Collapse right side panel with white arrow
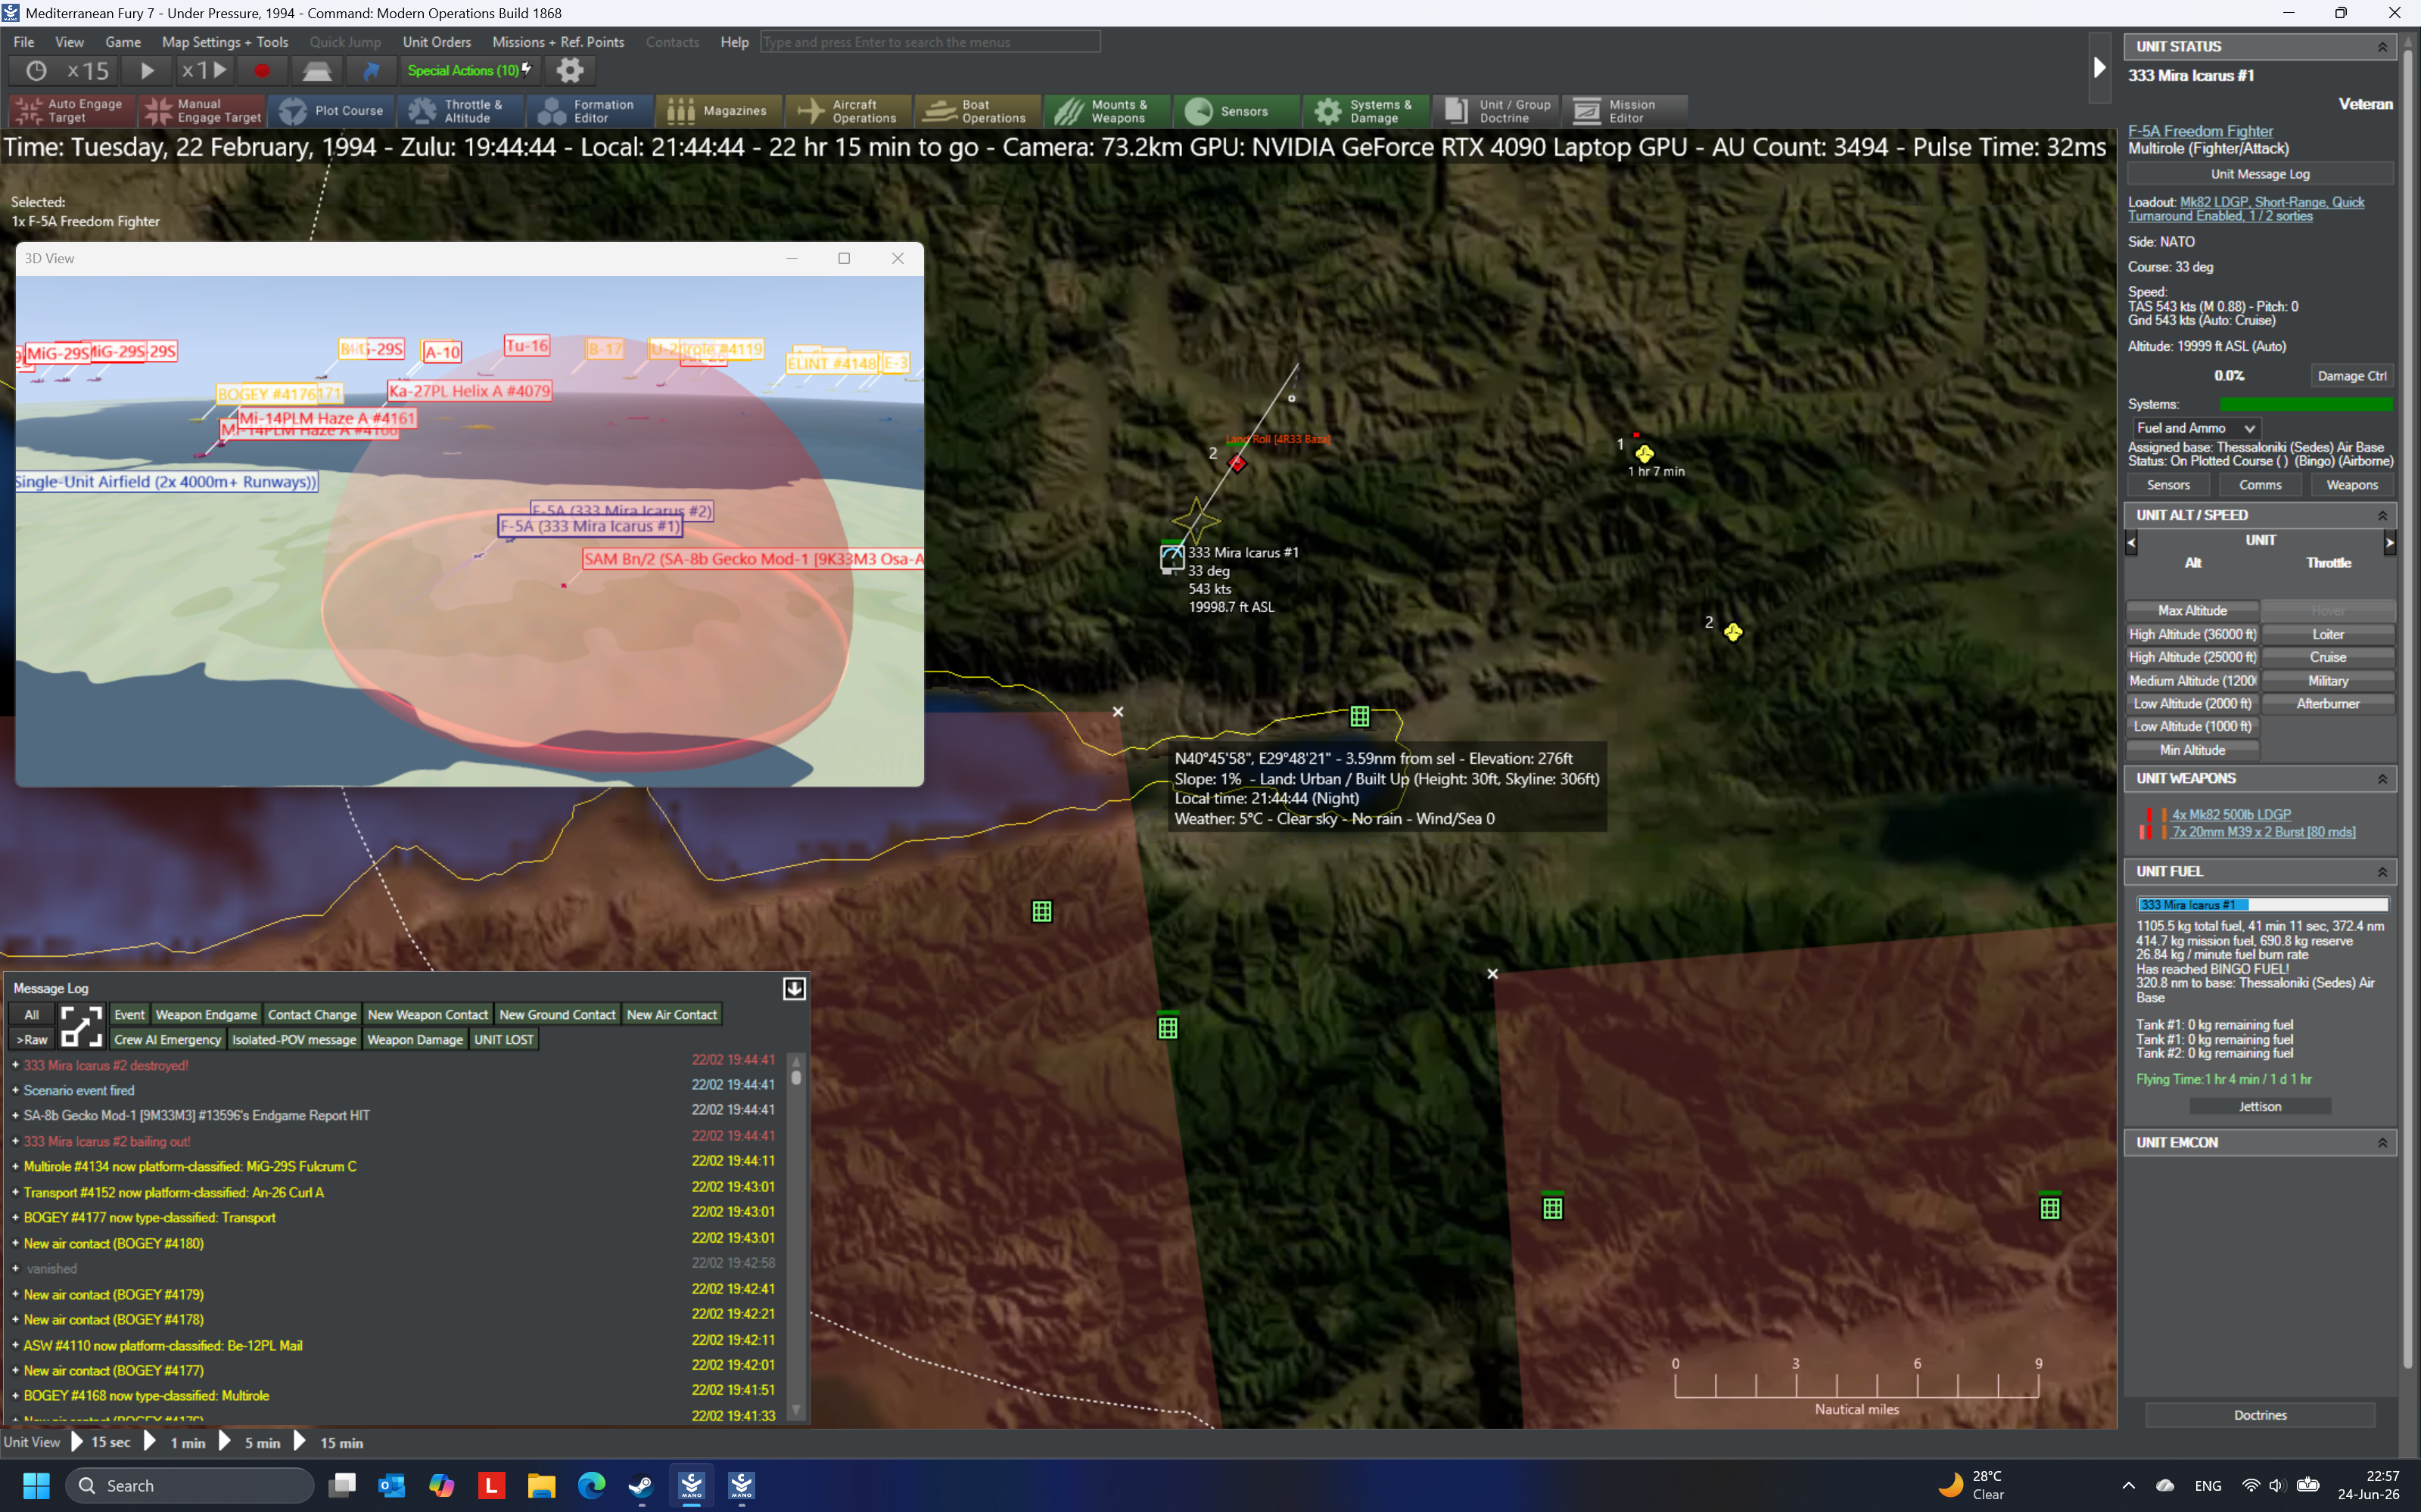The height and width of the screenshot is (1512, 2421). pyautogui.click(x=2100, y=68)
